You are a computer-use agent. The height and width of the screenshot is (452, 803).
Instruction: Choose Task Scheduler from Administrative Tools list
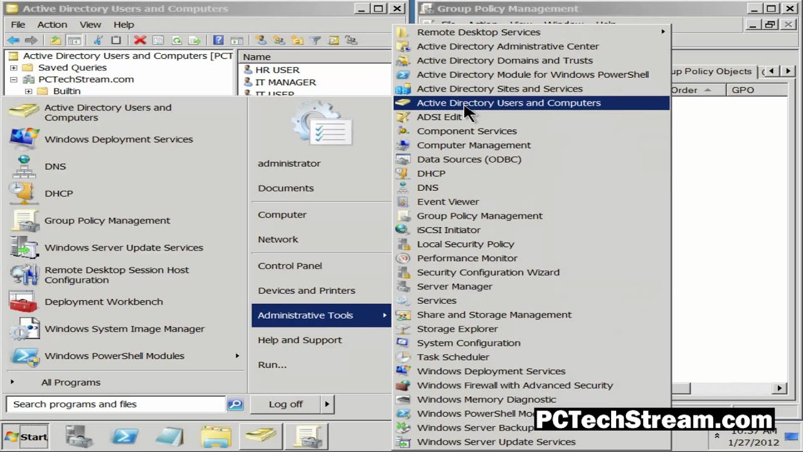(x=531, y=357)
